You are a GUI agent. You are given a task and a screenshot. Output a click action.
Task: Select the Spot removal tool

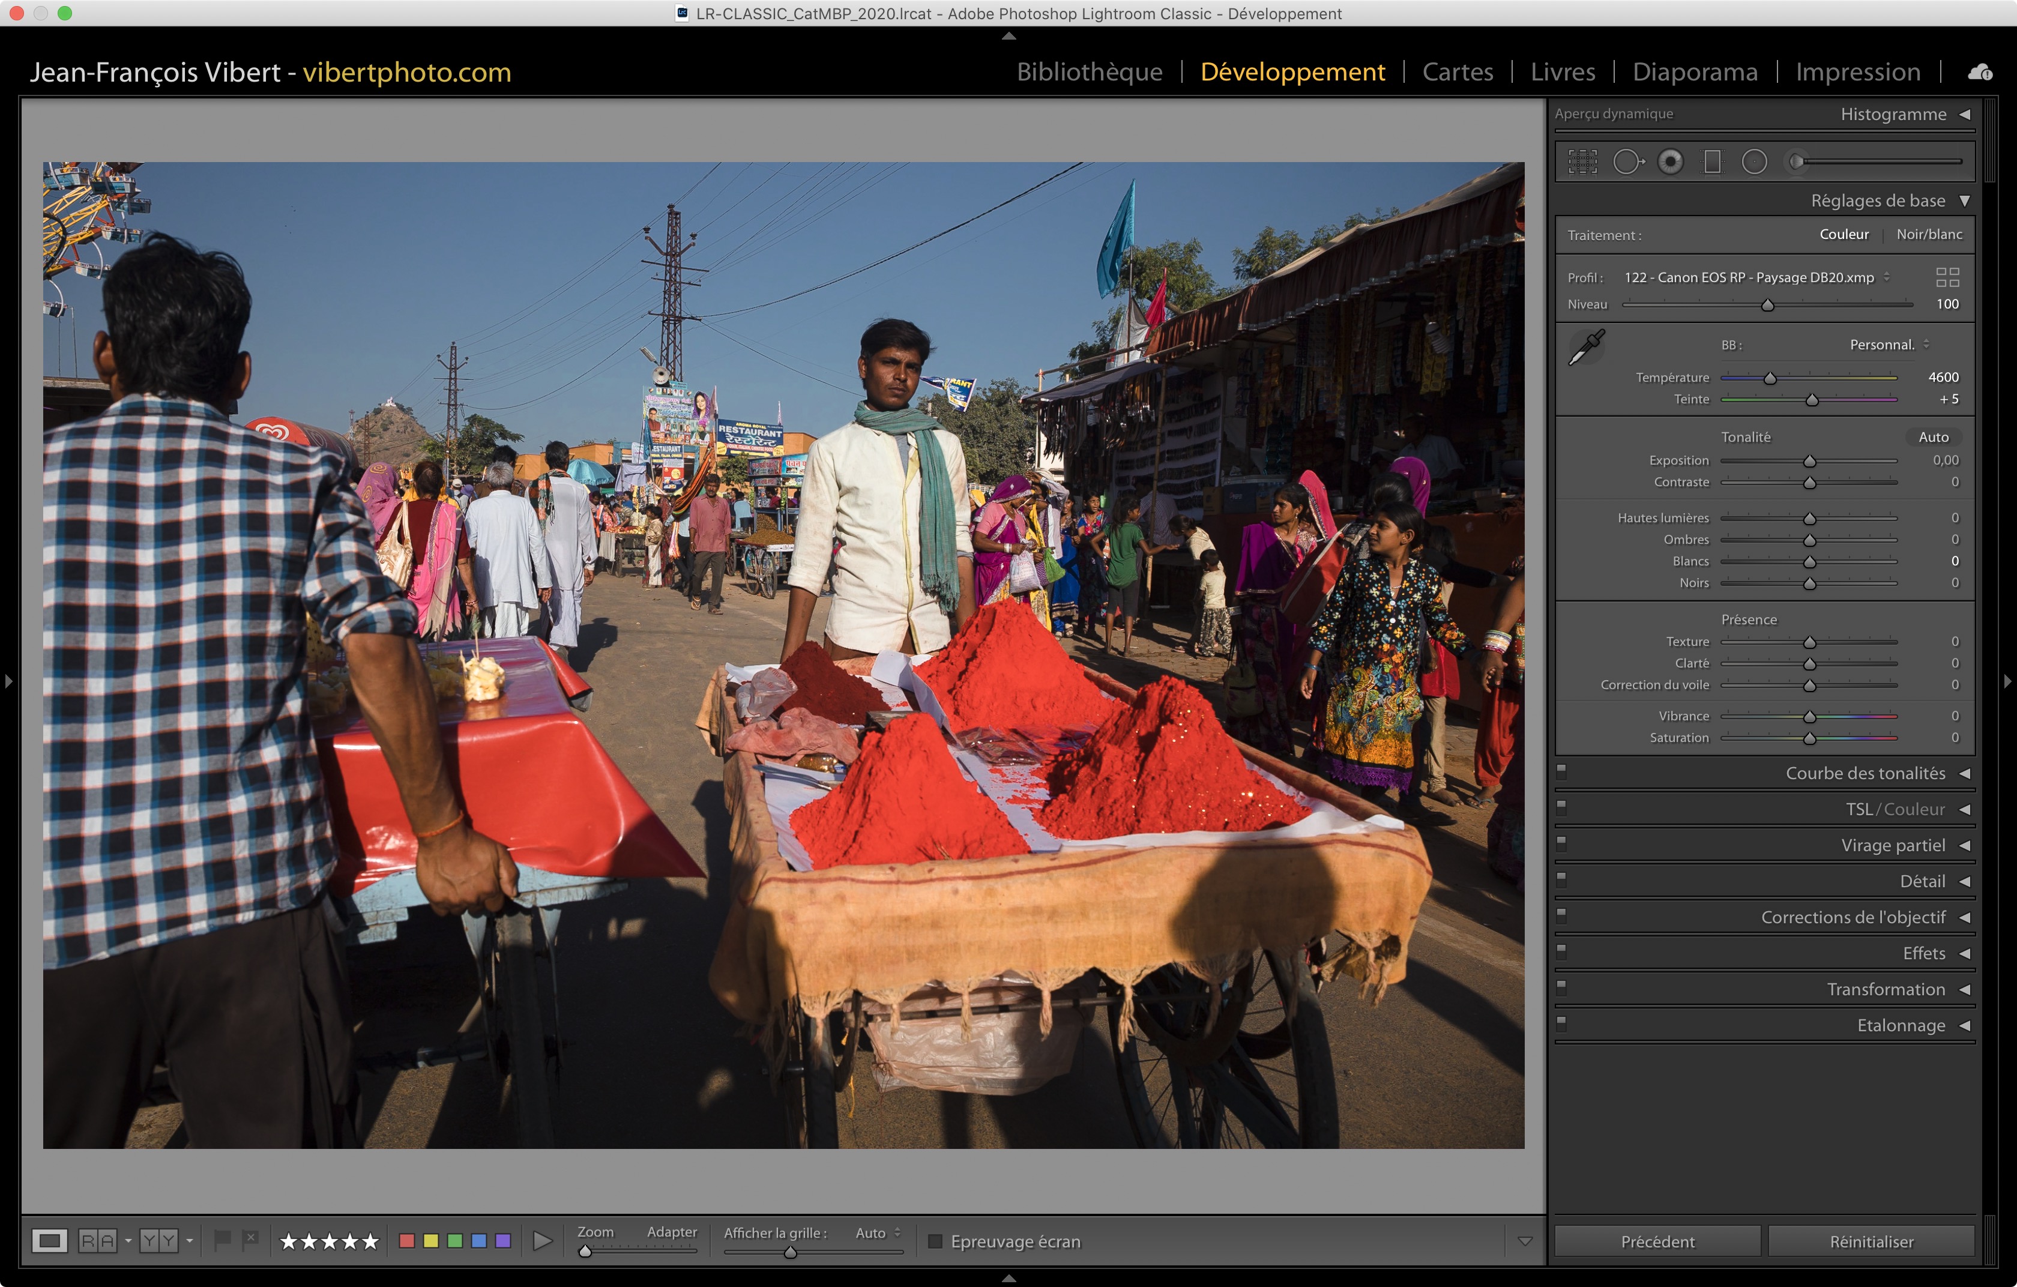tap(1627, 161)
